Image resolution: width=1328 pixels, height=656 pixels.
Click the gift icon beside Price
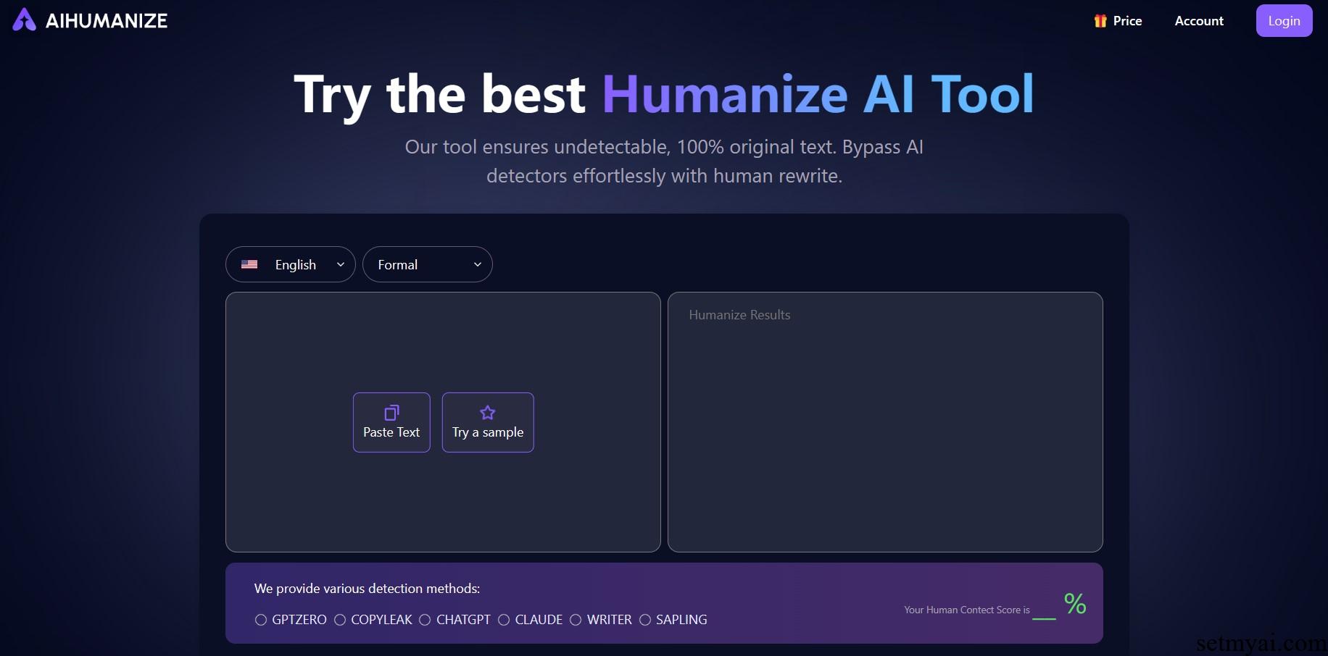[1100, 21]
